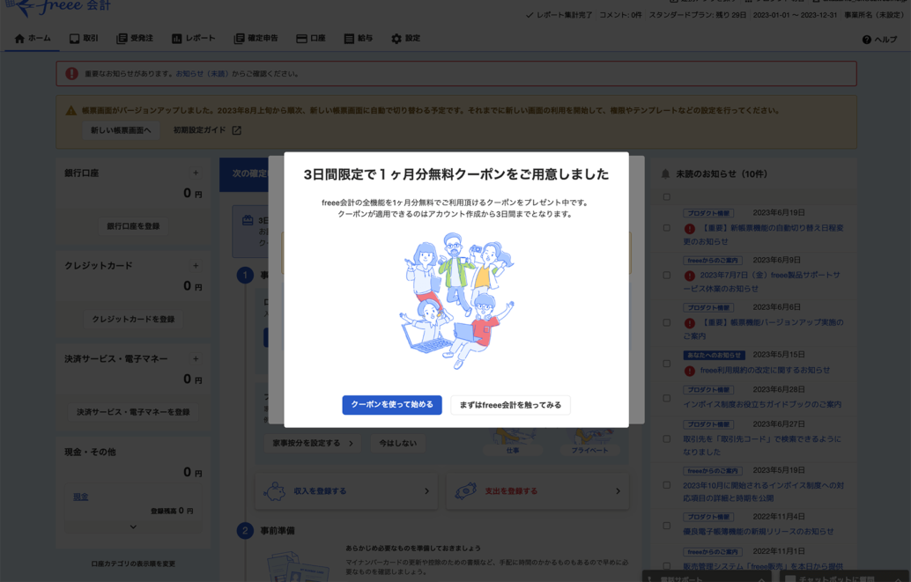Open the 口座 menu
Viewport: 911px width, 582px height.
pyautogui.click(x=311, y=39)
